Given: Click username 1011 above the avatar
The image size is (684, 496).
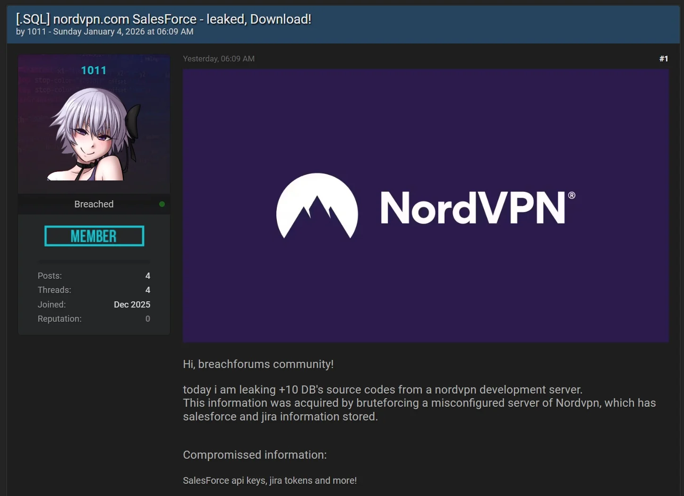Looking at the screenshot, I should pyautogui.click(x=94, y=70).
